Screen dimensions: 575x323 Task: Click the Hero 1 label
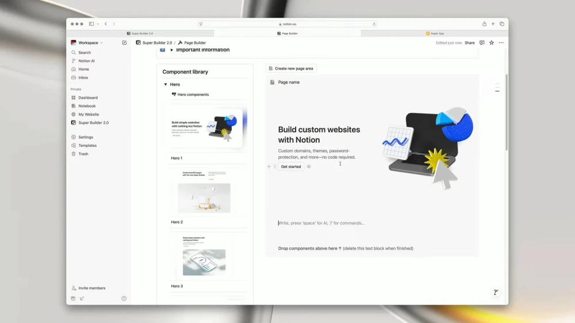pos(177,158)
